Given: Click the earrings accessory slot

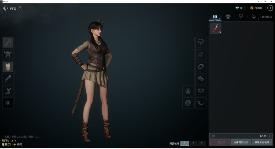Looking at the screenshot, I should (201, 55).
